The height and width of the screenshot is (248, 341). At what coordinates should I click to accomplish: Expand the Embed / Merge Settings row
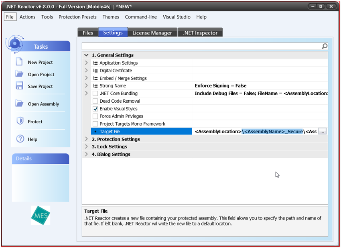pyautogui.click(x=86, y=78)
